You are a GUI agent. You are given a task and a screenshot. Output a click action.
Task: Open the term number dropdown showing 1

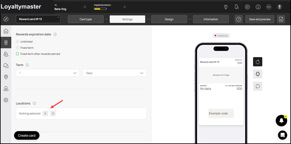coord(48,73)
